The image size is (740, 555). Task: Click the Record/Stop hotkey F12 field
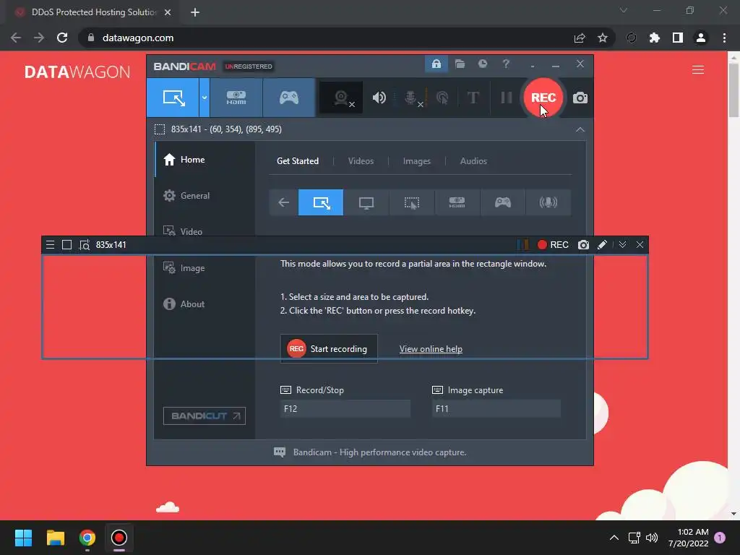click(345, 409)
